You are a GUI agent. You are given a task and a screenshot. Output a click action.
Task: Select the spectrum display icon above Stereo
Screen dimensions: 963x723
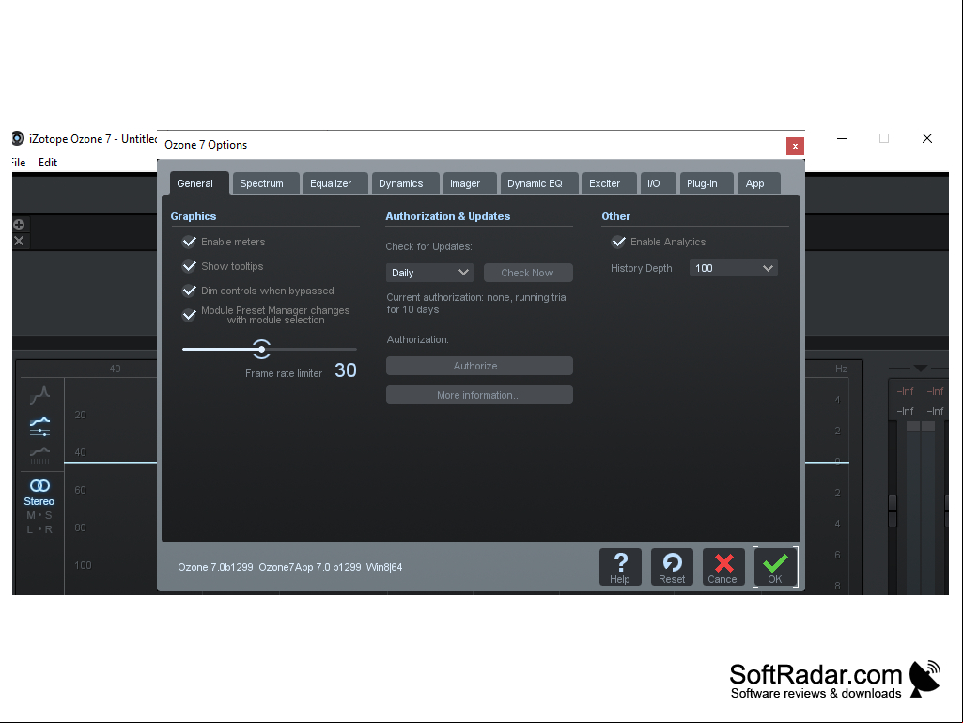(39, 456)
